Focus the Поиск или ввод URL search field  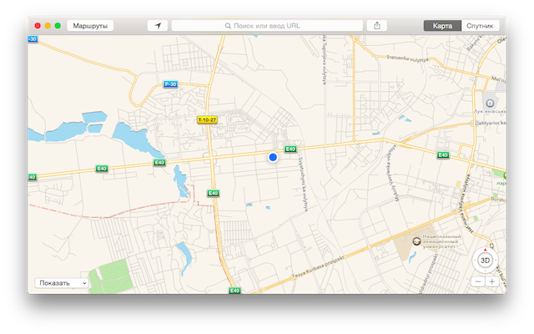point(267,26)
